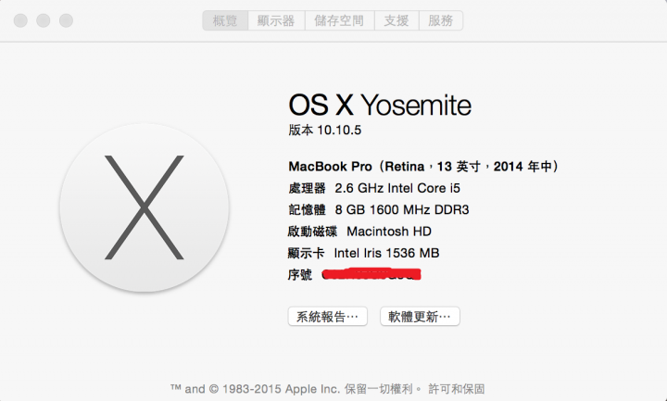Switch to the 概覽 tab
The width and height of the screenshot is (667, 401).
point(225,20)
